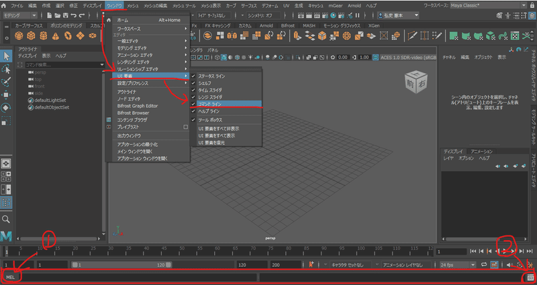Choose UI 要素をすべて非表示 menu entry
The height and width of the screenshot is (285, 537).
point(219,129)
